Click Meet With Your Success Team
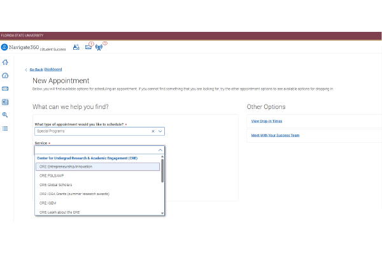382x255 pixels. pyautogui.click(x=275, y=135)
